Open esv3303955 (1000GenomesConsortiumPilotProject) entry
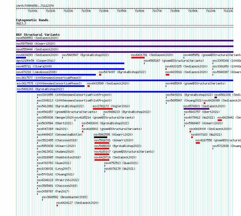The width and height of the screenshot is (241, 216). (74, 95)
